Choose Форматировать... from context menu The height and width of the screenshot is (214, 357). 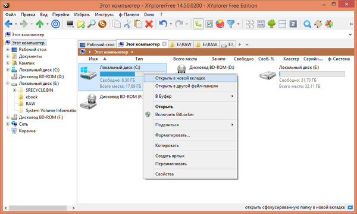point(190,135)
